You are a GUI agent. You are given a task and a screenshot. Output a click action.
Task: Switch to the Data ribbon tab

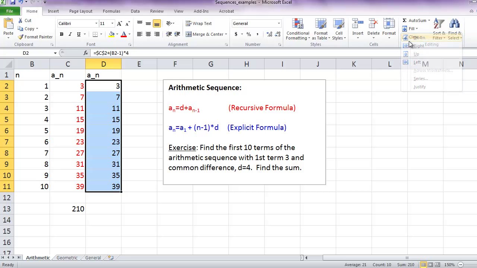tap(135, 11)
